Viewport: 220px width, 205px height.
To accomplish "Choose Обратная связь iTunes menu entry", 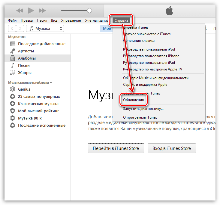I will click(159, 93).
